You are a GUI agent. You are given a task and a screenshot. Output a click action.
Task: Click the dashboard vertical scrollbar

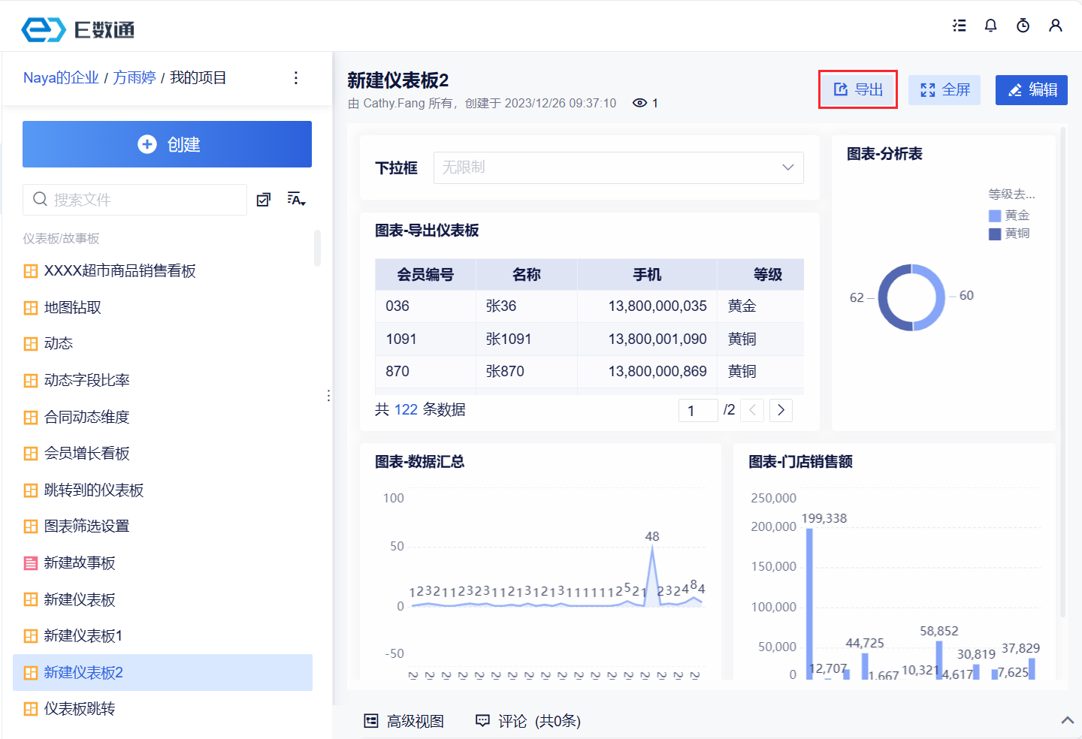click(x=1062, y=372)
